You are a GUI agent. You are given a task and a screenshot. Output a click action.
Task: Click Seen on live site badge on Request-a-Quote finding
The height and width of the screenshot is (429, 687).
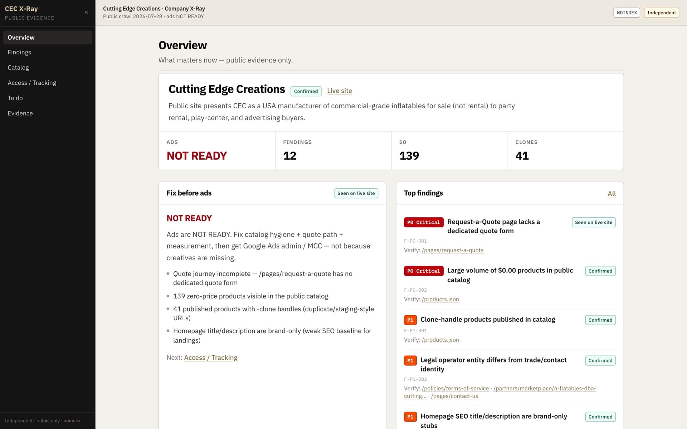pos(594,222)
